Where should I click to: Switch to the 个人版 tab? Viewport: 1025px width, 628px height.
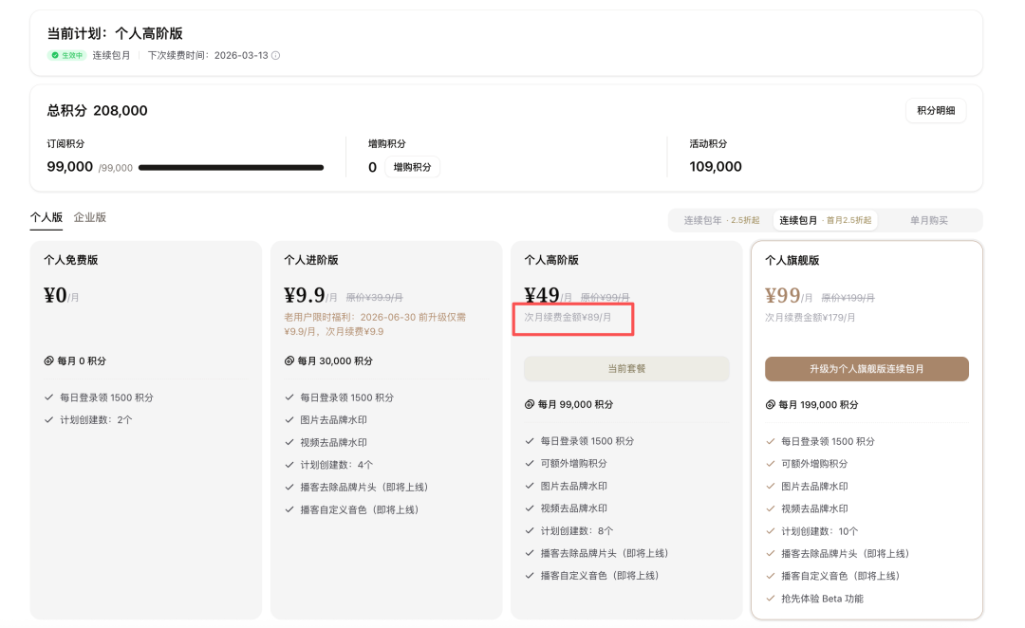coord(46,217)
